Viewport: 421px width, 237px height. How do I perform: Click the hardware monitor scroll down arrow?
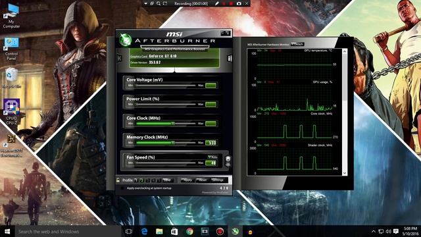point(345,173)
